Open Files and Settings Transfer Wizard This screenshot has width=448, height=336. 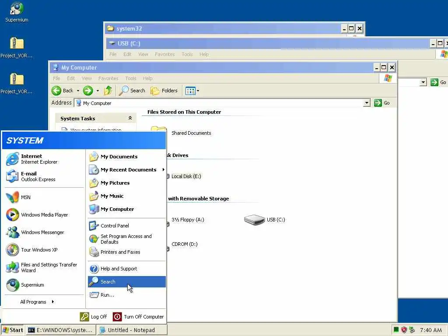[x=44, y=267]
